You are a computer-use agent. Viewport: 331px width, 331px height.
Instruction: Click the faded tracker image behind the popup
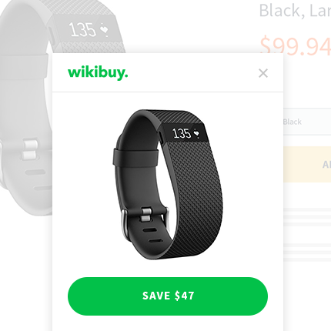(x=25, y=102)
